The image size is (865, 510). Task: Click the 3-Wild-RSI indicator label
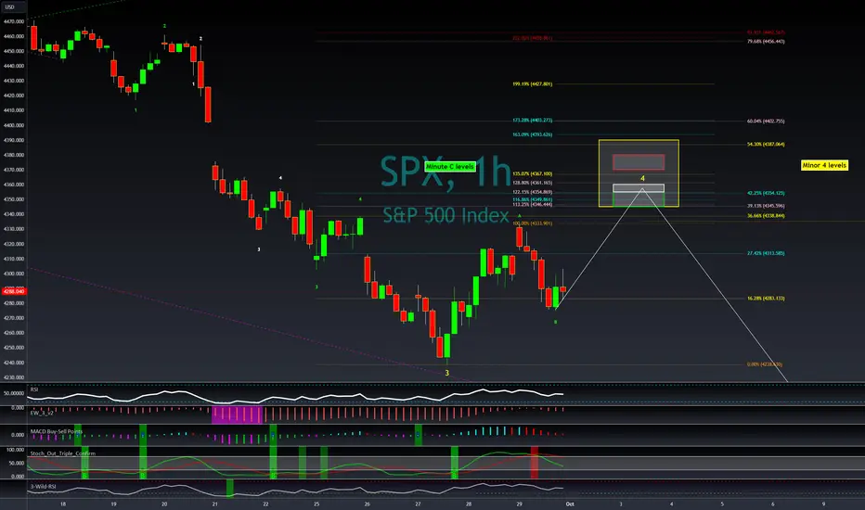43,486
